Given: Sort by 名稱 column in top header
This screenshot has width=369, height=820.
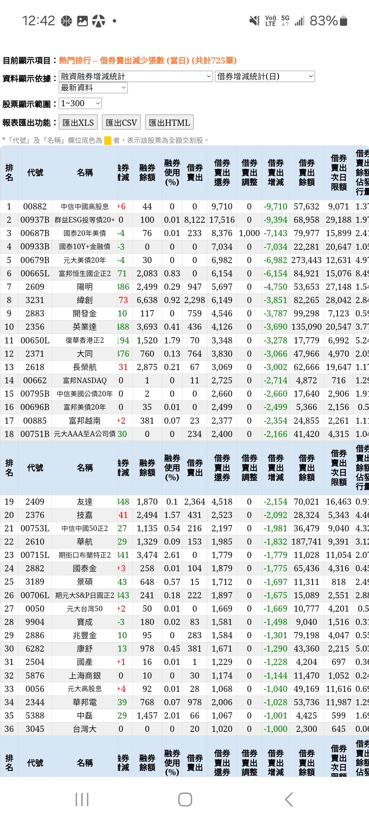Looking at the screenshot, I should pos(85,173).
